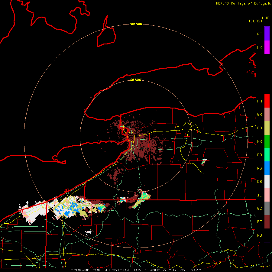Pick the RA light green legend swatch
272x272 pixels.
tap(267, 155)
